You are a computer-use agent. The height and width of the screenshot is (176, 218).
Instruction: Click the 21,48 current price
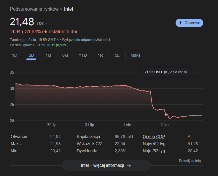click(x=22, y=22)
